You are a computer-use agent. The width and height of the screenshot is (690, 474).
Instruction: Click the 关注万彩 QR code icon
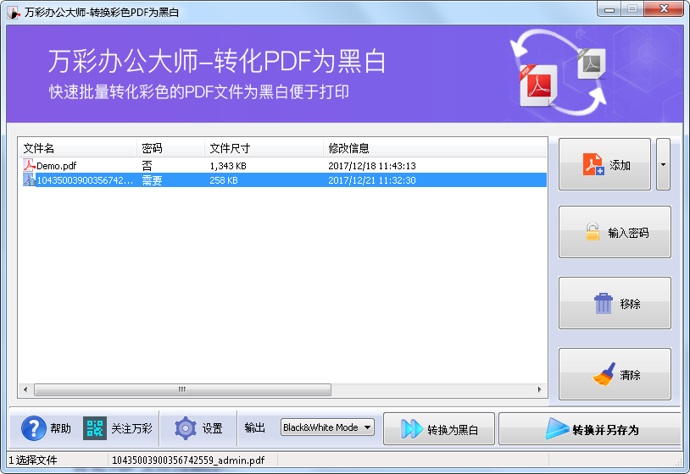tap(95, 428)
